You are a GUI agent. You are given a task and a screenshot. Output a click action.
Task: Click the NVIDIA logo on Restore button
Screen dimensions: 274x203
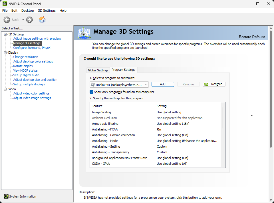206,84
